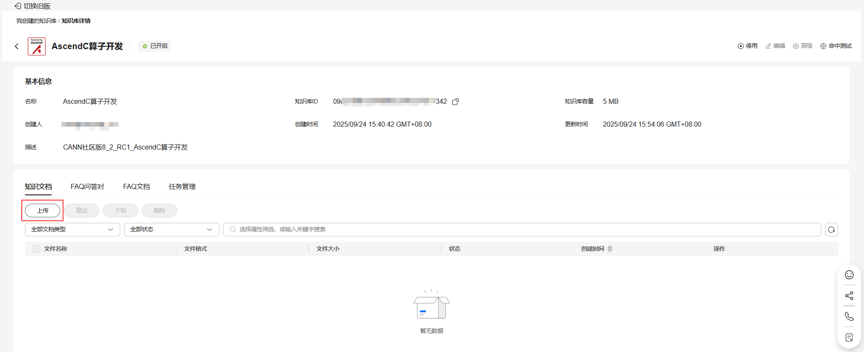Switch to the 任务管理 tab
Screen dimensions: 864x352
tap(182, 186)
